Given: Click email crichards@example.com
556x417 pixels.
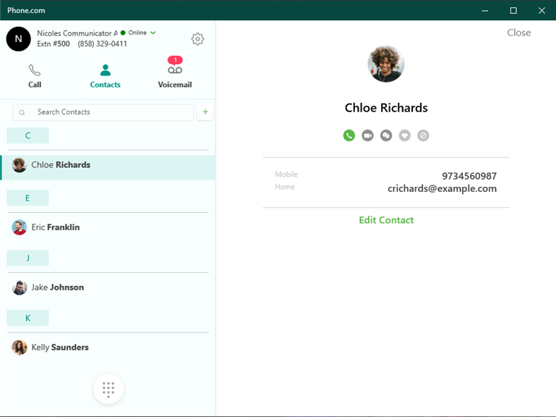Looking at the screenshot, I should [442, 189].
